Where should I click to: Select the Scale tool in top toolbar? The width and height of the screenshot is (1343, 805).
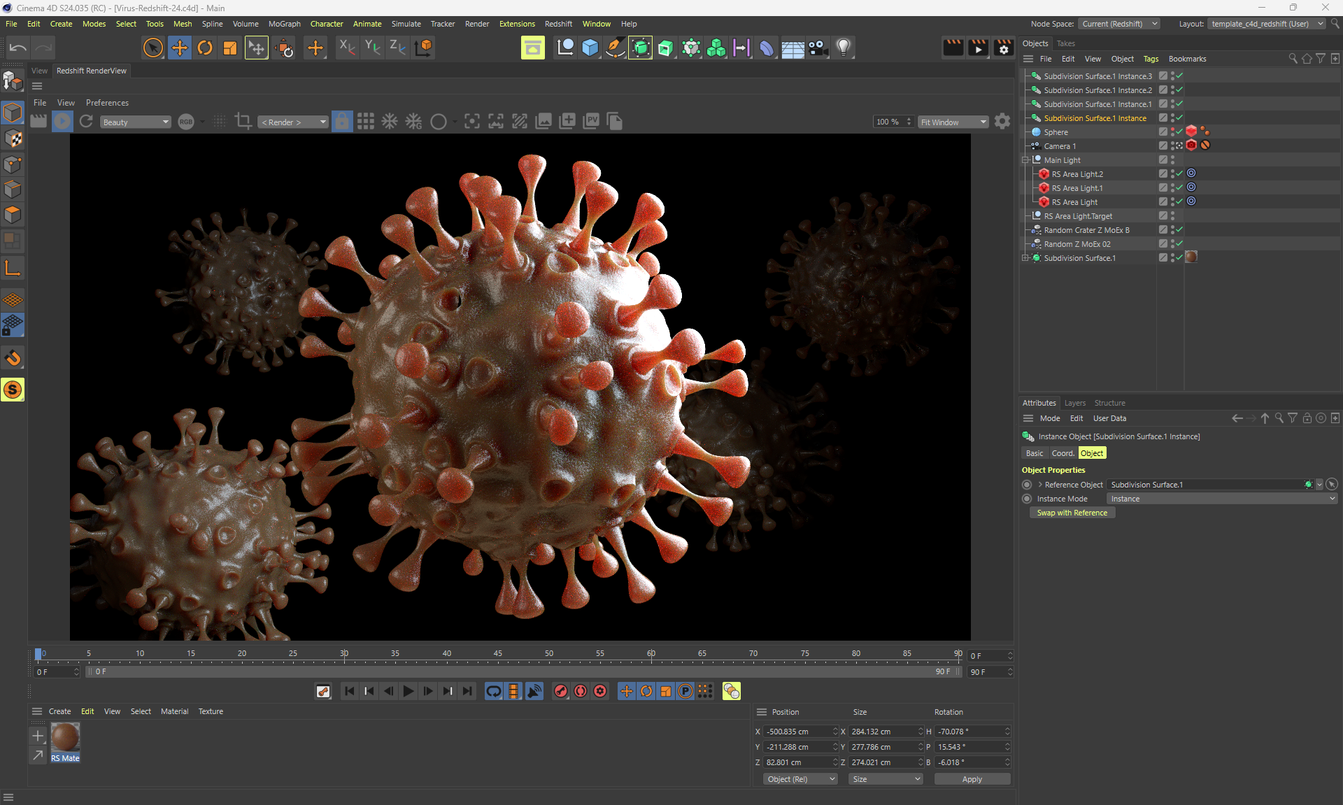click(230, 48)
